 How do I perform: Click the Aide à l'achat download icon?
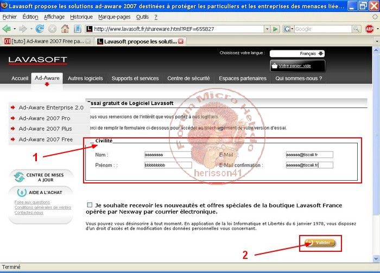pos(22,192)
